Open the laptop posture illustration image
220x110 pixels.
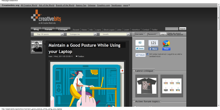coord(87,84)
